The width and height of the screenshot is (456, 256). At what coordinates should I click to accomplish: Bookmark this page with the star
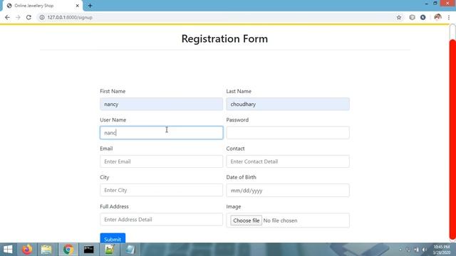coord(399,17)
